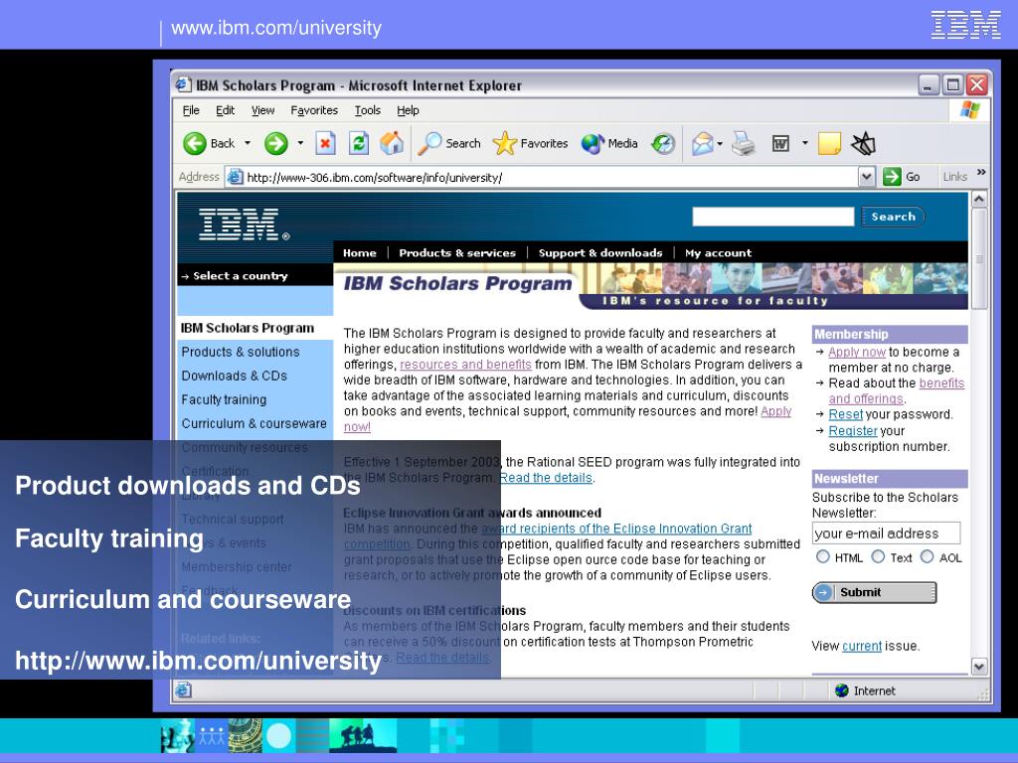
Task: Open the Help menu
Action: coord(408,110)
